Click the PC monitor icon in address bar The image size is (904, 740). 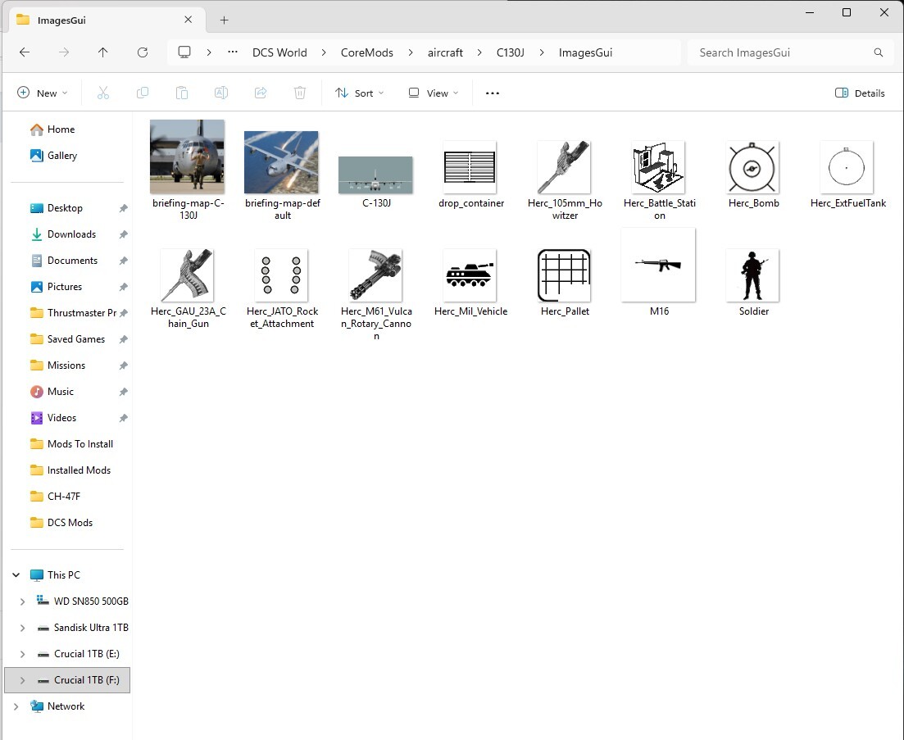[184, 52]
